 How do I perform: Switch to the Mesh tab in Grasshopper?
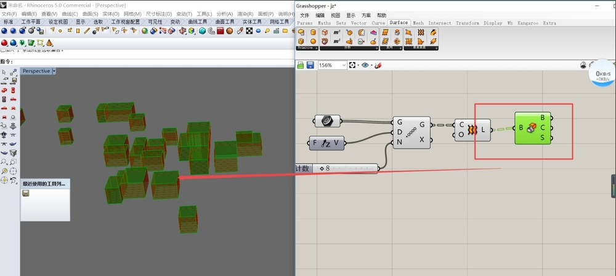418,23
